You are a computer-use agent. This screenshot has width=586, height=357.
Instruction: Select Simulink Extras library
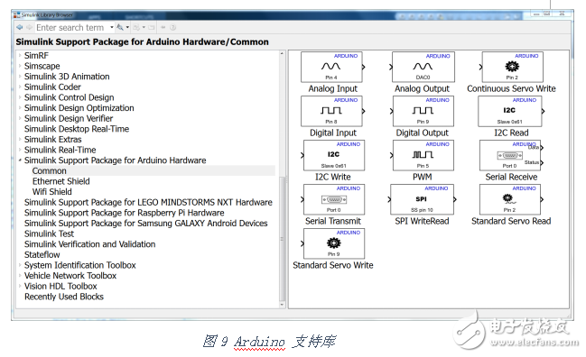coord(52,140)
